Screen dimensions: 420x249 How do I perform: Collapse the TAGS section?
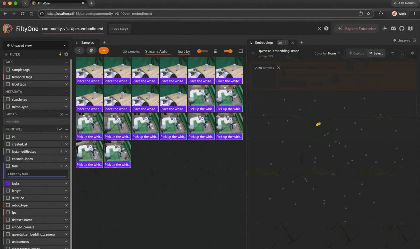pyautogui.click(x=66, y=62)
